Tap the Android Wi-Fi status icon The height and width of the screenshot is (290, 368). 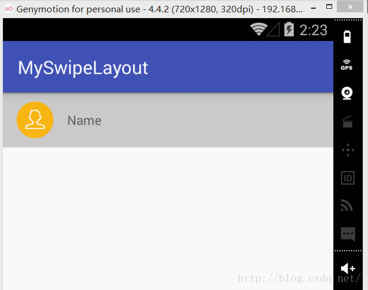coord(258,29)
